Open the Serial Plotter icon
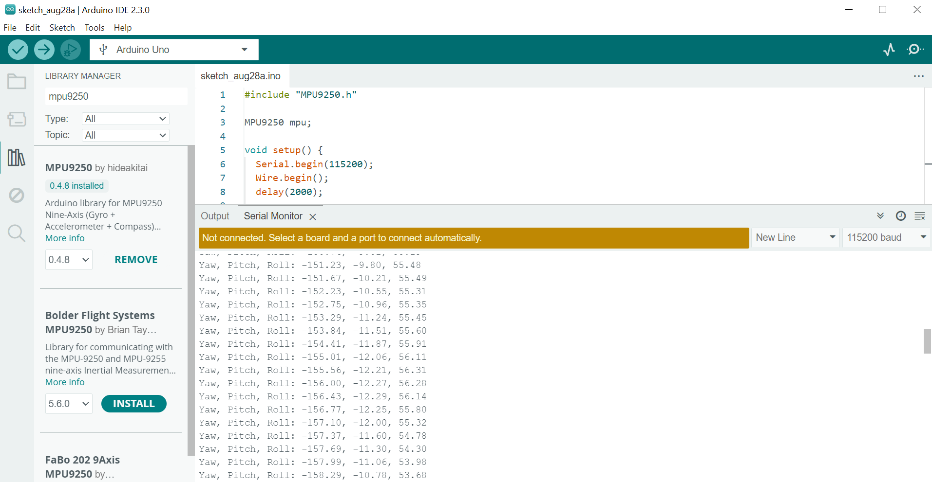The height and width of the screenshot is (482, 932). (x=889, y=50)
